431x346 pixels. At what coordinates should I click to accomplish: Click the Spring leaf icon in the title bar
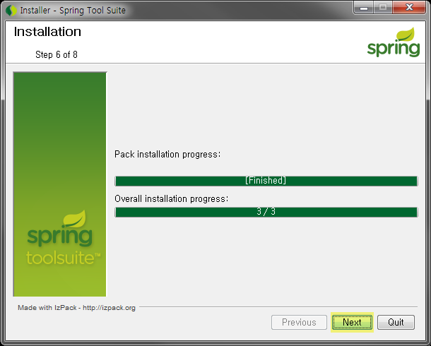(11, 11)
